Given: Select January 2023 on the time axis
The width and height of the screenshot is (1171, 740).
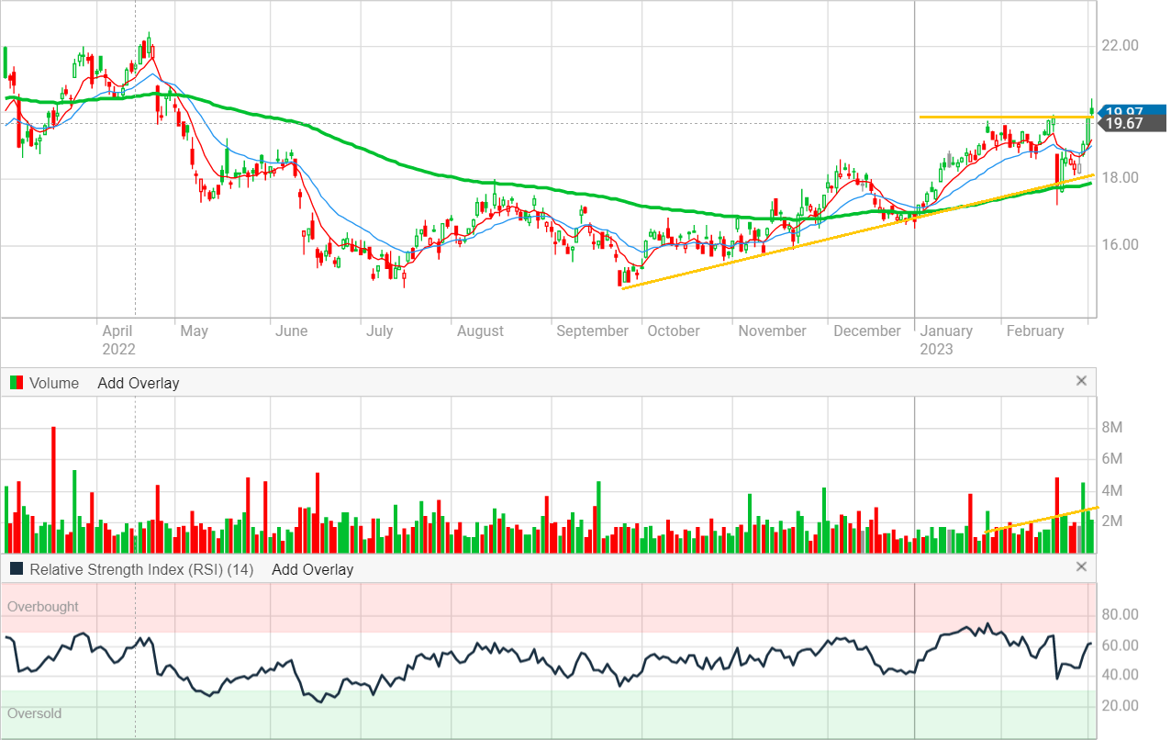Looking at the screenshot, I should coord(946,339).
